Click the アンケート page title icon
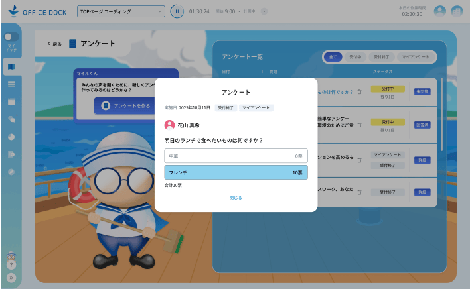470x289 pixels. (x=72, y=44)
